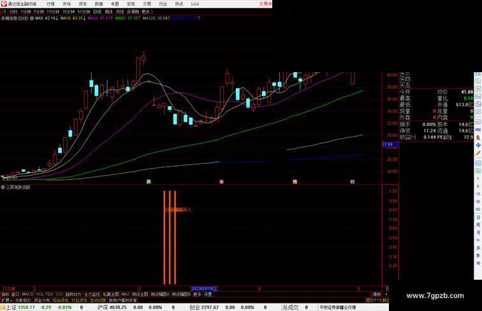The height and width of the screenshot is (311, 482).
Task: Switch chart to 1分钟 period
Action: point(26,11)
